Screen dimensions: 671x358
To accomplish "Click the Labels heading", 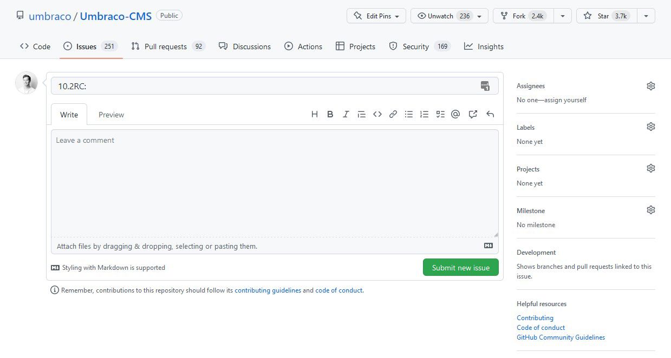I will 525,127.
